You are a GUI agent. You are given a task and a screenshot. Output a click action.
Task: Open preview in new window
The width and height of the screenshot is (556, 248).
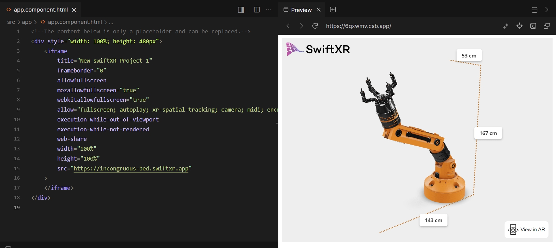pyautogui.click(x=547, y=26)
